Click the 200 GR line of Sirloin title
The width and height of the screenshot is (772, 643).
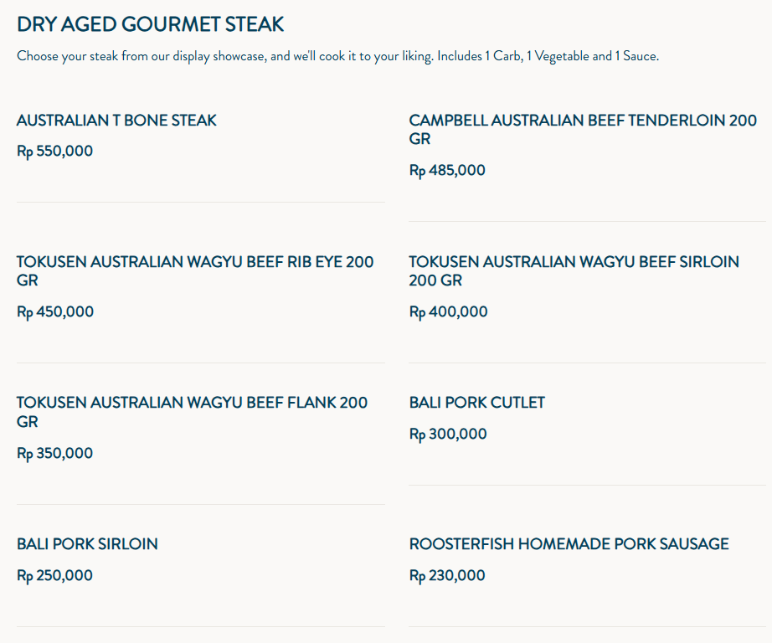[435, 280]
